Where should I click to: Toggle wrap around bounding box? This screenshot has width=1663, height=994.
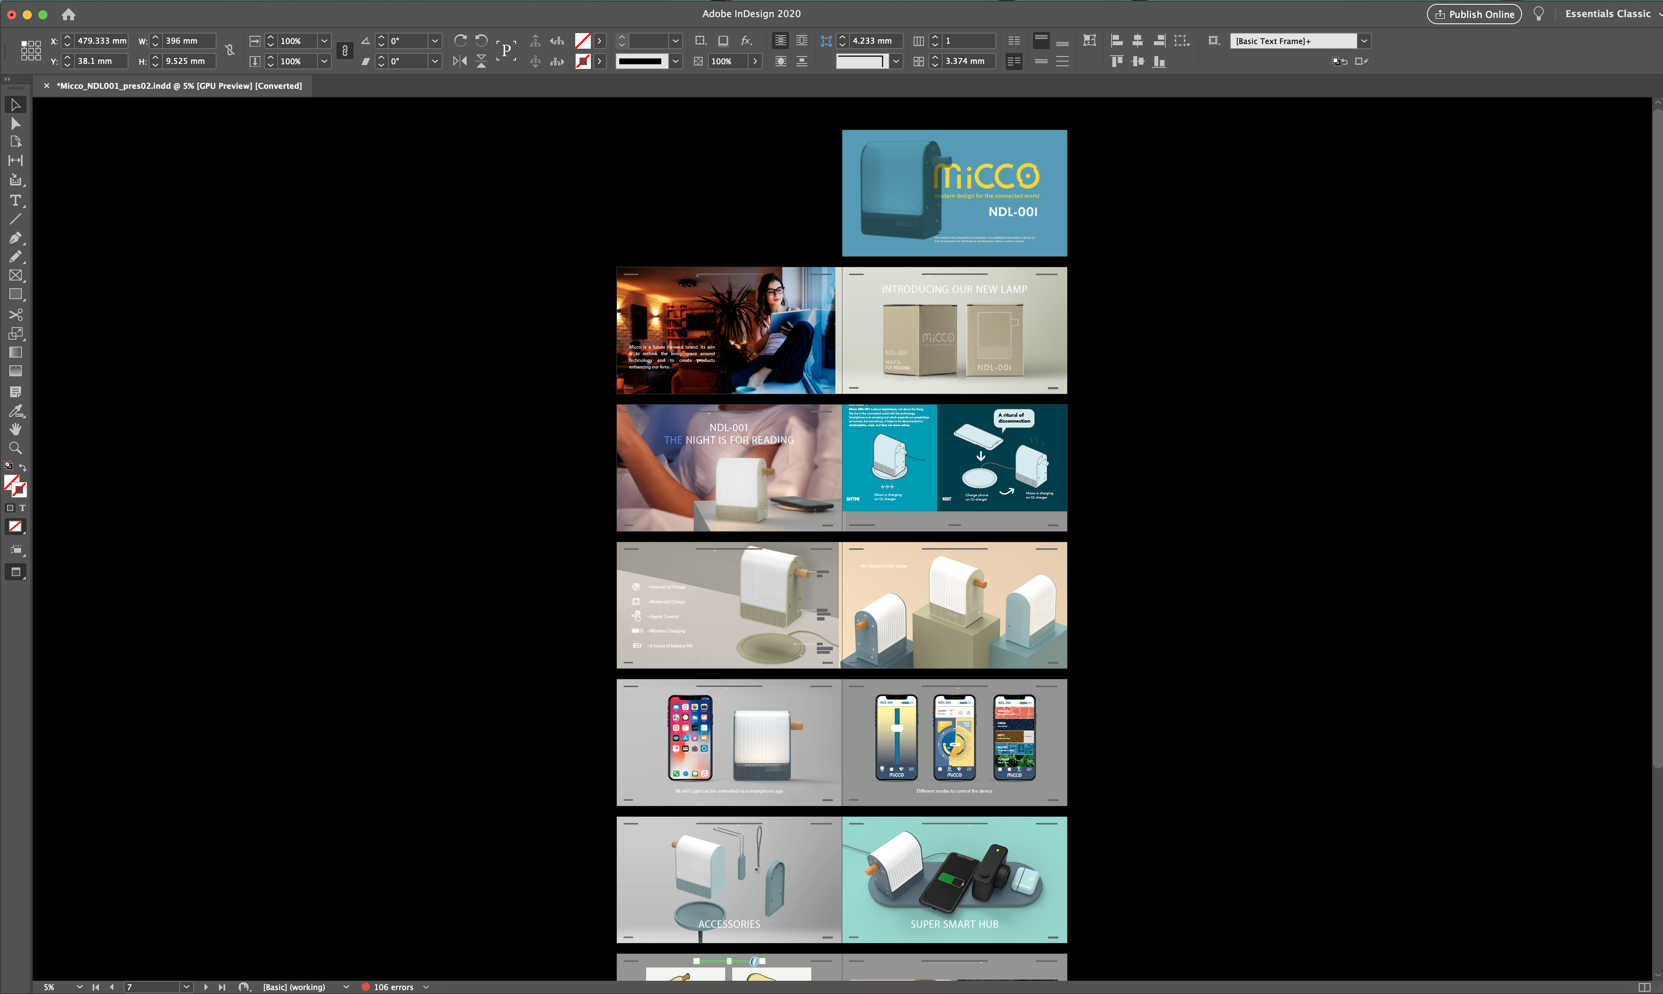[802, 41]
